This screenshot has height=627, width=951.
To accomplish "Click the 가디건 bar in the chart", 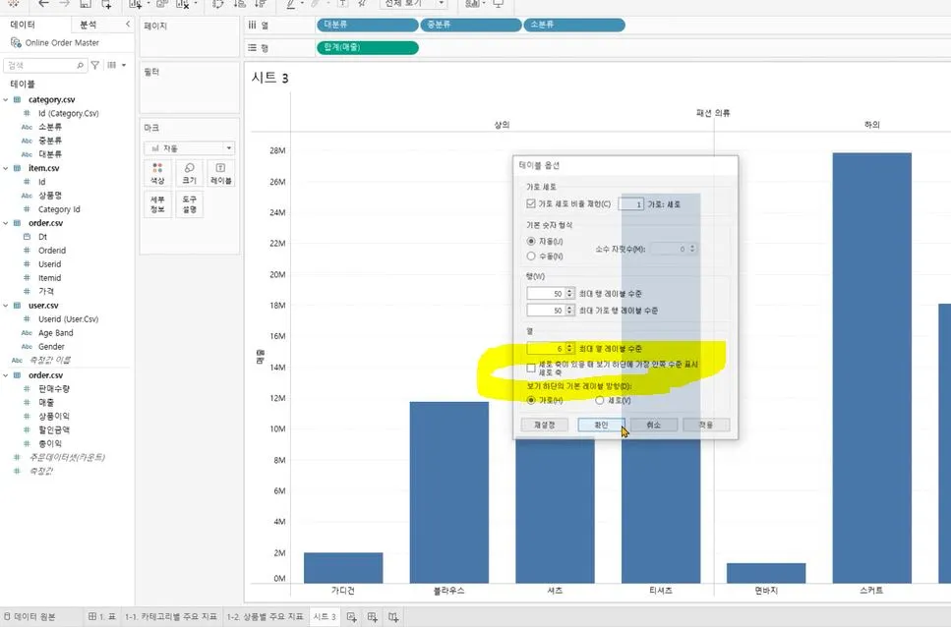I will [x=343, y=568].
